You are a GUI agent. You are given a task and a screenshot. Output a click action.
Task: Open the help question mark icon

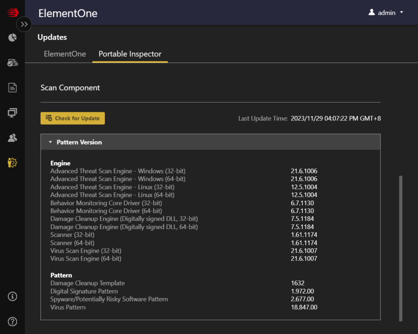tap(12, 322)
